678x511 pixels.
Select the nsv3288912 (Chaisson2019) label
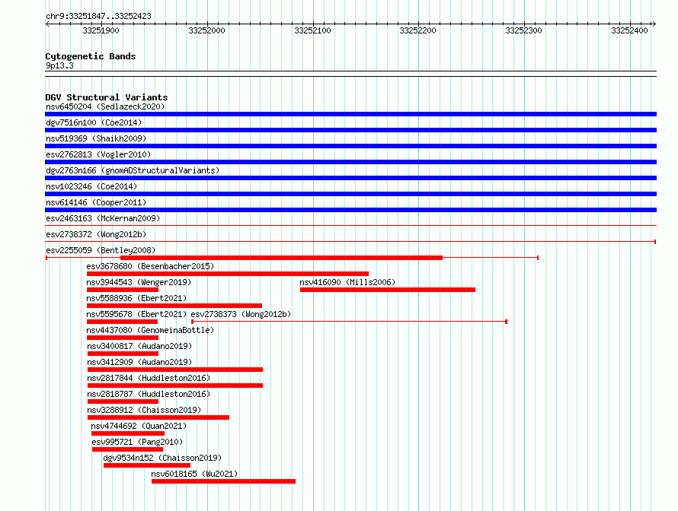click(x=145, y=410)
